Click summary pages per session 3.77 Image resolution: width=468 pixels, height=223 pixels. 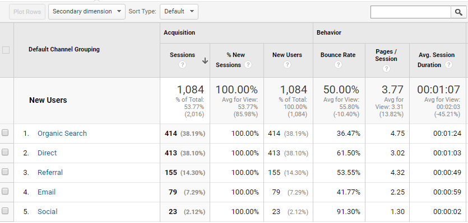(392, 89)
